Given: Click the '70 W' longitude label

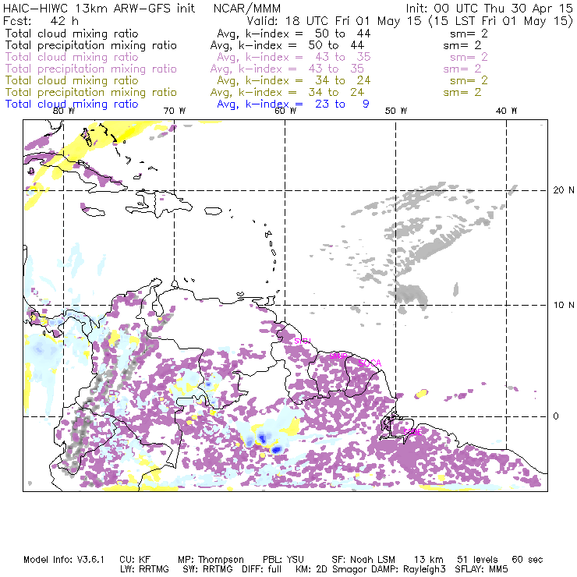Looking at the screenshot, I should (175, 111).
